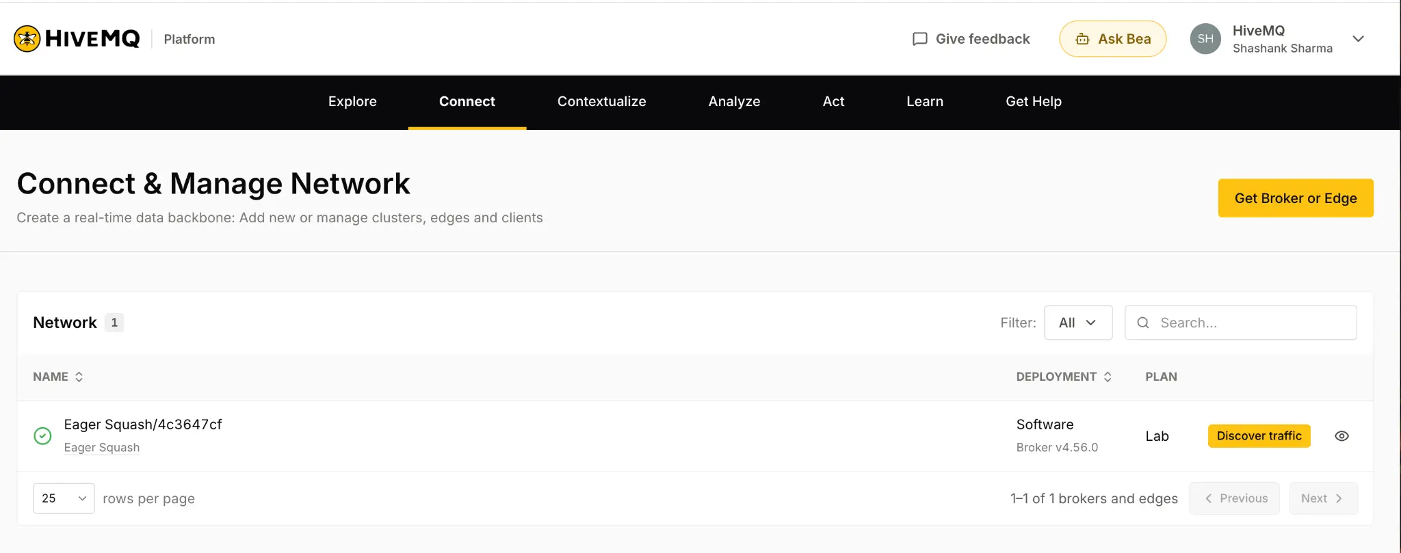The image size is (1401, 553).
Task: Open the Learn tab
Action: 925,101
